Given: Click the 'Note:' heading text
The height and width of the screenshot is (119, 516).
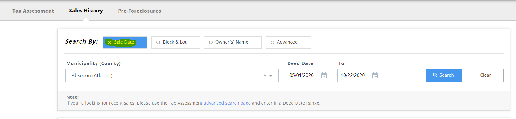Looking at the screenshot, I should 73,97.
